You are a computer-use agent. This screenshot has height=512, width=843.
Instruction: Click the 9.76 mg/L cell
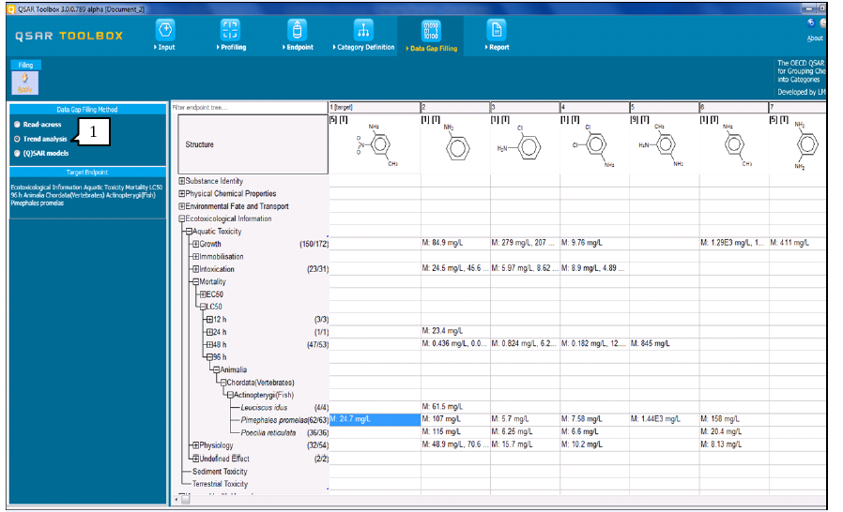pos(594,244)
